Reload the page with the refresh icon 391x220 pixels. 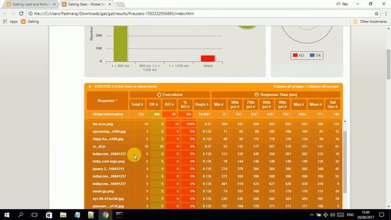click(x=21, y=13)
